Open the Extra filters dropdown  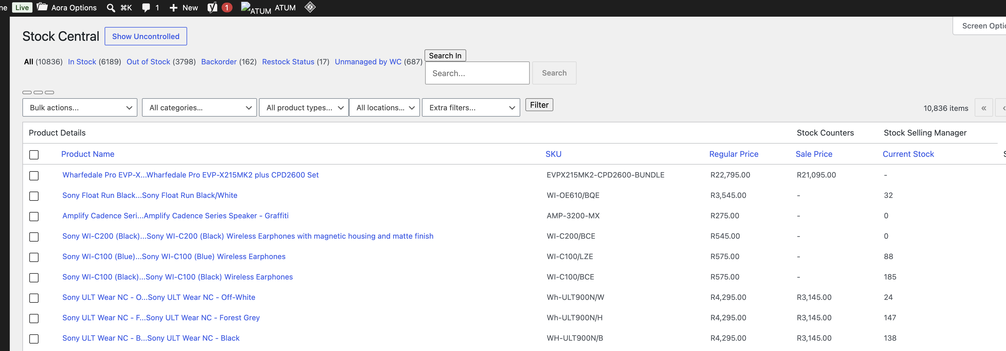[x=471, y=107]
